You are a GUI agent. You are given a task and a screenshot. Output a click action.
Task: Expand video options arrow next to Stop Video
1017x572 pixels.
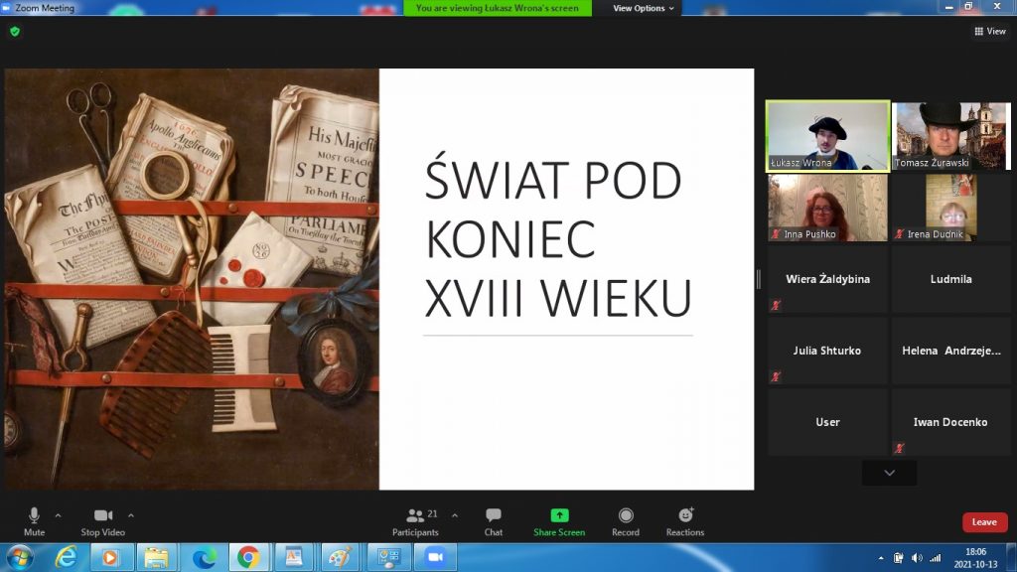click(x=131, y=515)
